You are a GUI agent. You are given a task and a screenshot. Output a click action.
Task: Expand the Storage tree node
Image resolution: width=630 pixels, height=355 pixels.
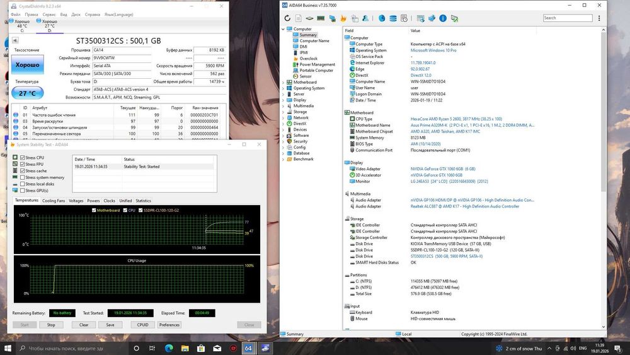click(x=283, y=112)
